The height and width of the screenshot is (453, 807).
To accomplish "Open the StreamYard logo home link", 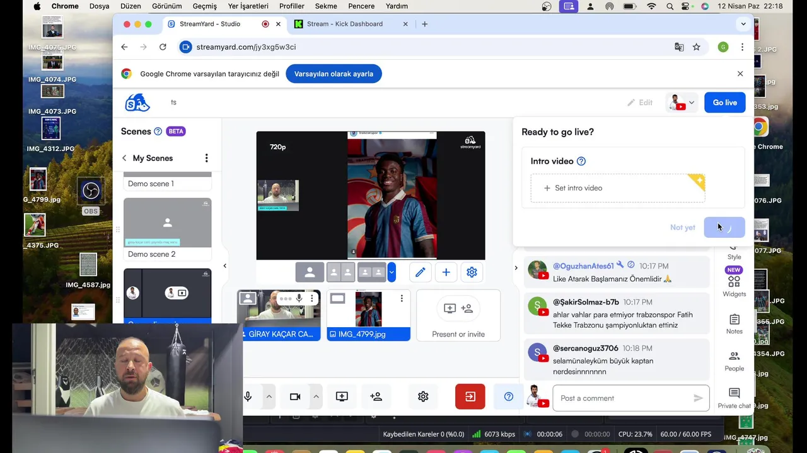I will [137, 103].
